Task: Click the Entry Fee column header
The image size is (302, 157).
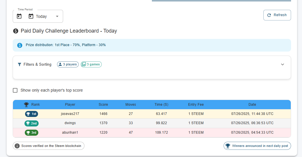Action: tap(196, 104)
